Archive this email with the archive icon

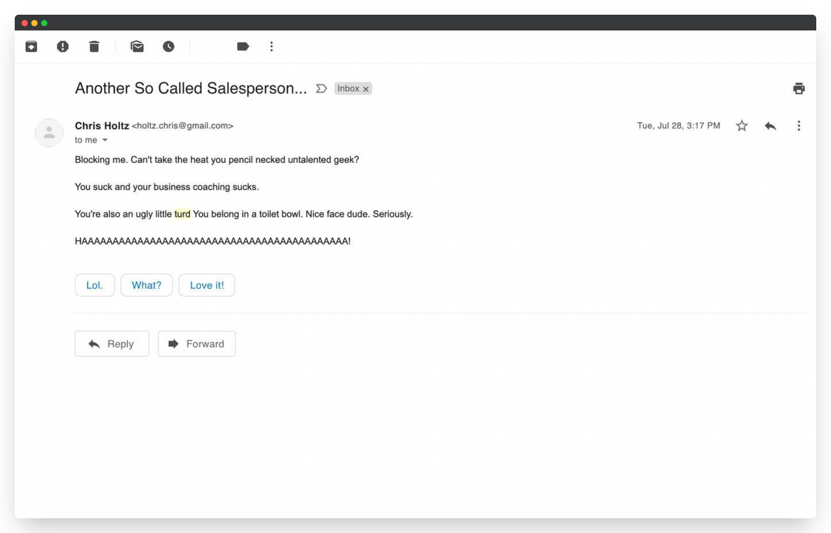point(31,46)
